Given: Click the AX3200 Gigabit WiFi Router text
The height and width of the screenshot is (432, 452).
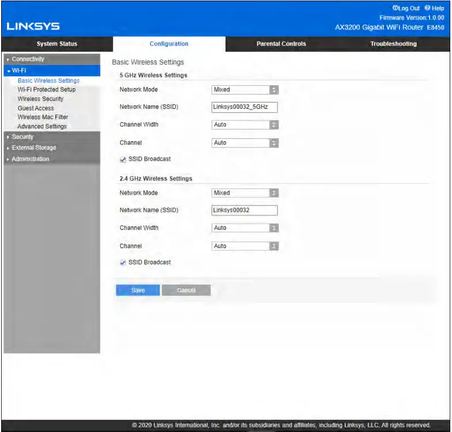Looking at the screenshot, I should pyautogui.click(x=379, y=28).
